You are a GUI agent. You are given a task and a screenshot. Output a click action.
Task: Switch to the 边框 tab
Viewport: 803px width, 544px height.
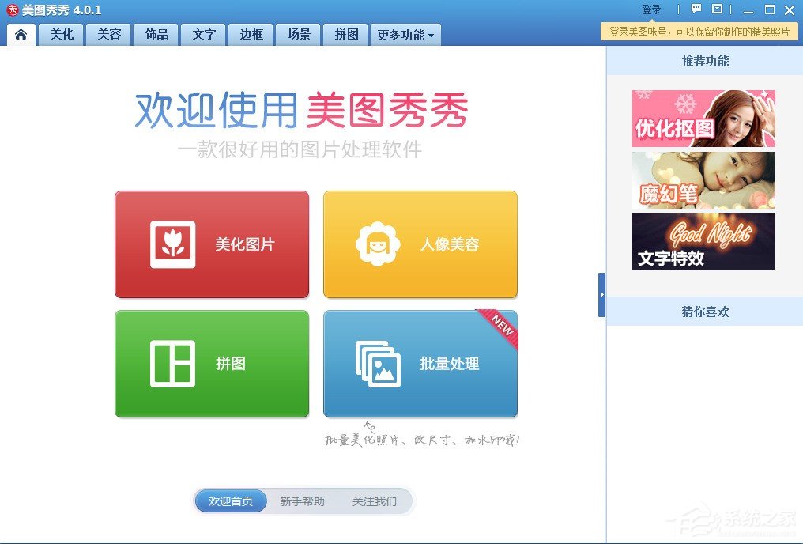pos(251,34)
